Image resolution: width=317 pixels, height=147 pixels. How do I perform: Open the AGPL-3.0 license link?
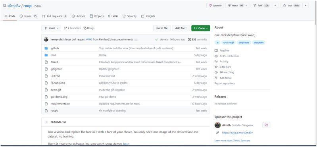click(x=227, y=56)
